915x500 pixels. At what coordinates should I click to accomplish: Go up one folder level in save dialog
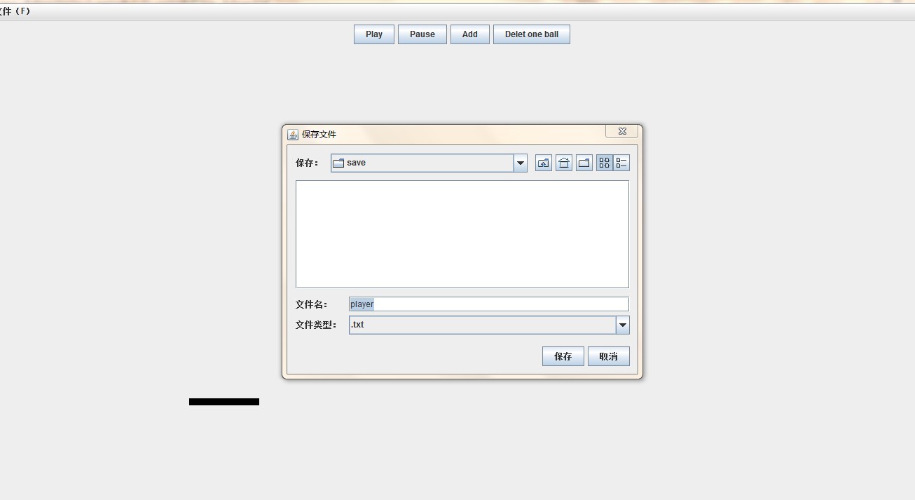pyautogui.click(x=544, y=163)
